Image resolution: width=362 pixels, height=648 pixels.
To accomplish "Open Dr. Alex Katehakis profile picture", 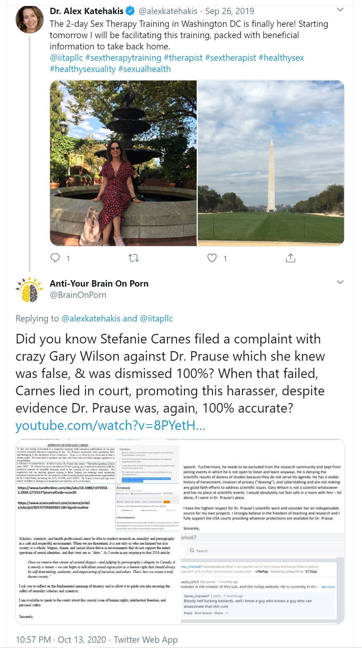I will [x=30, y=19].
